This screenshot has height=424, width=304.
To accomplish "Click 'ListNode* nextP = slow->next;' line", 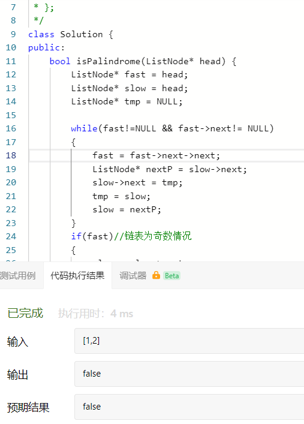I will pos(170,169).
